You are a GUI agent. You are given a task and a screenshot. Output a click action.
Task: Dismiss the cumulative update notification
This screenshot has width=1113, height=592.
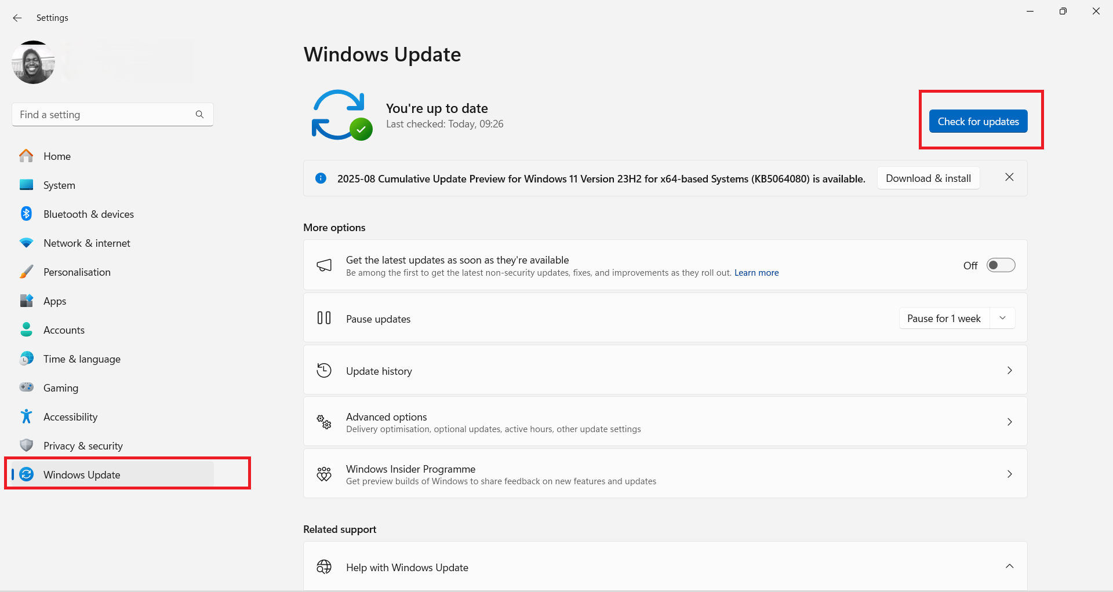(x=1009, y=177)
